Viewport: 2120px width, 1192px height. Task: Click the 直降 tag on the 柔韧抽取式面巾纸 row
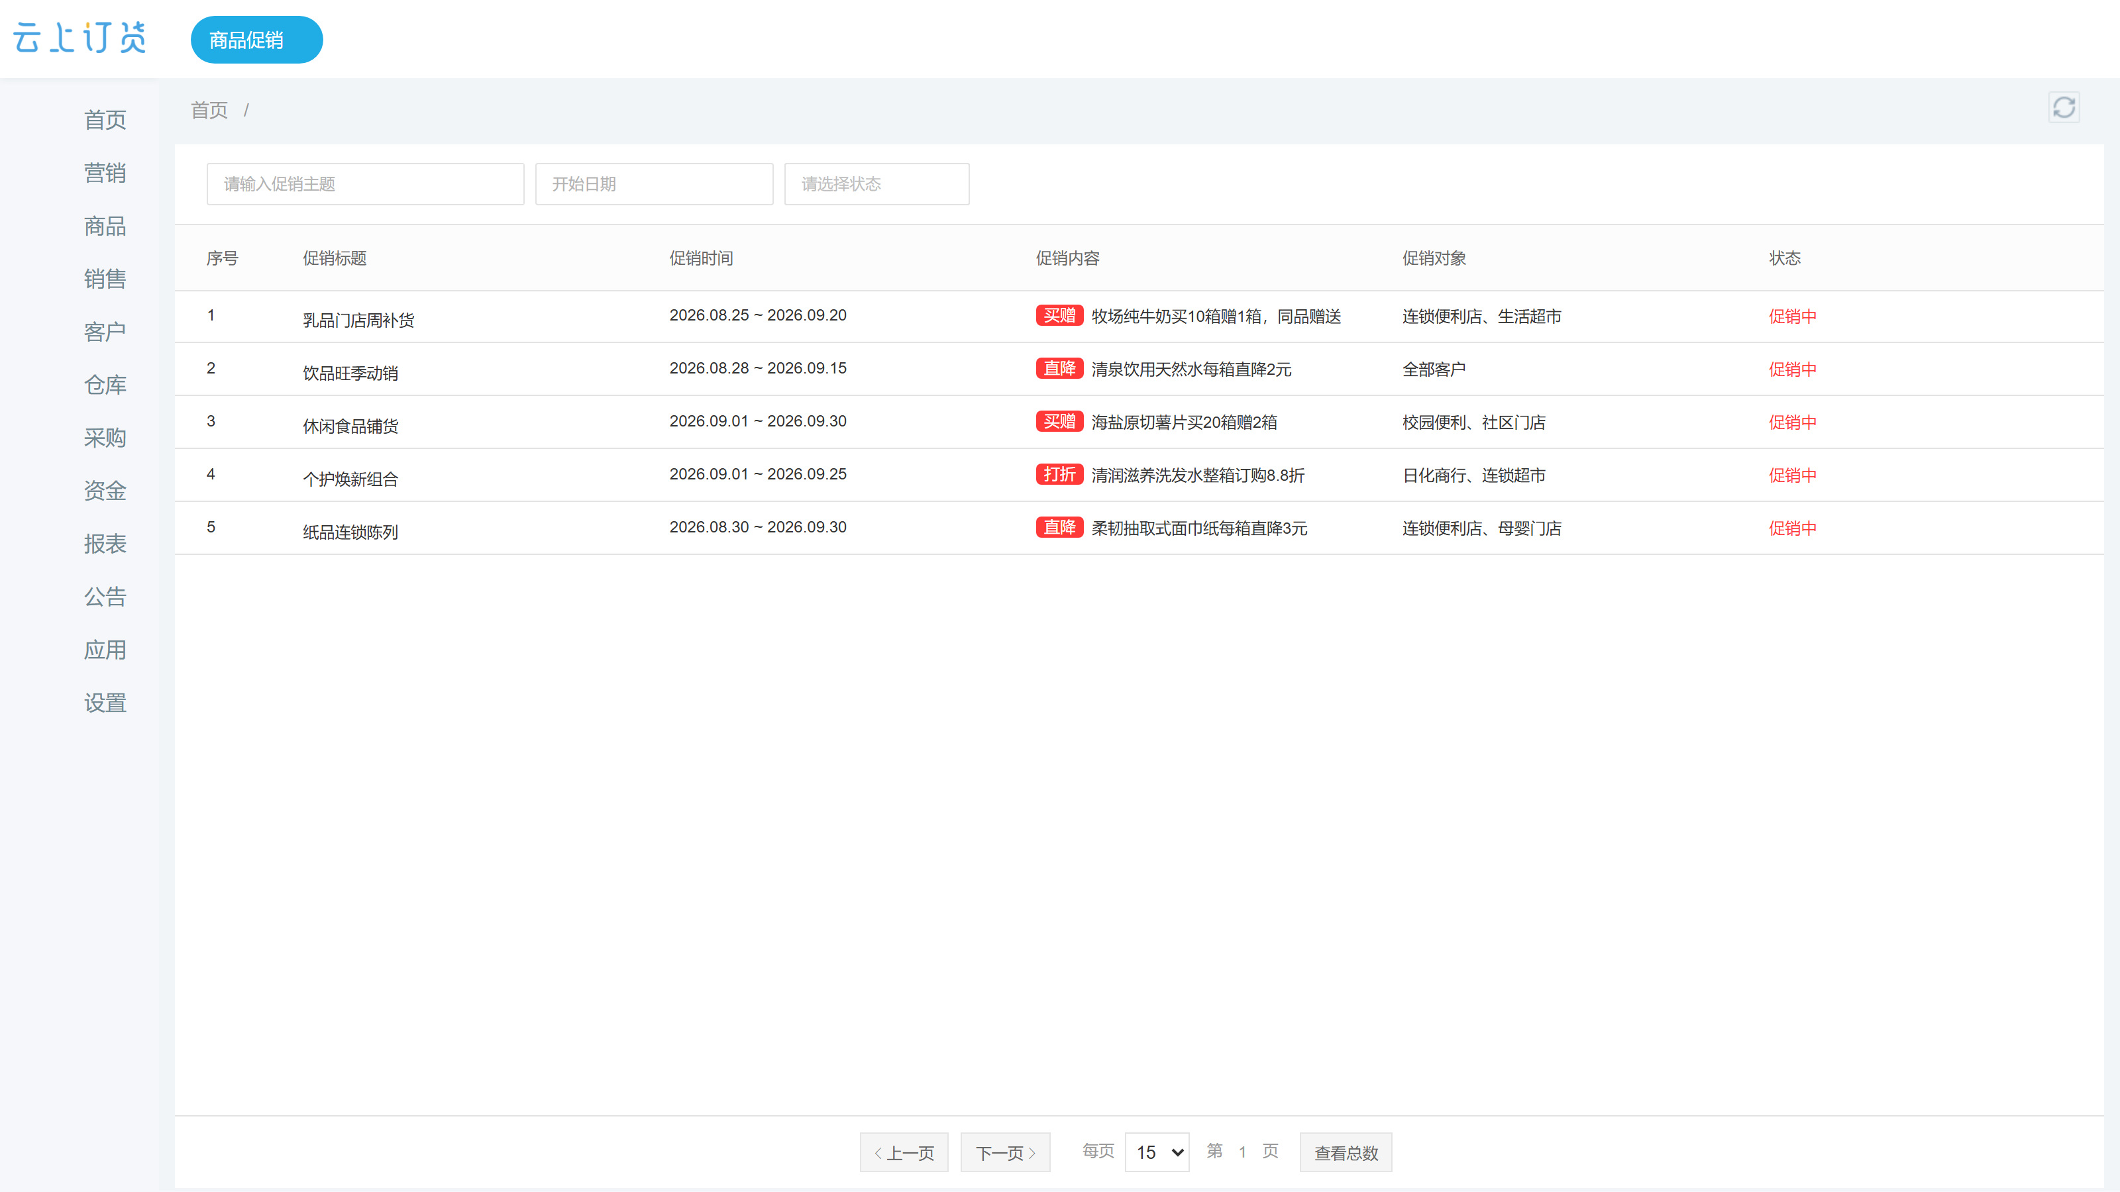click(1059, 527)
